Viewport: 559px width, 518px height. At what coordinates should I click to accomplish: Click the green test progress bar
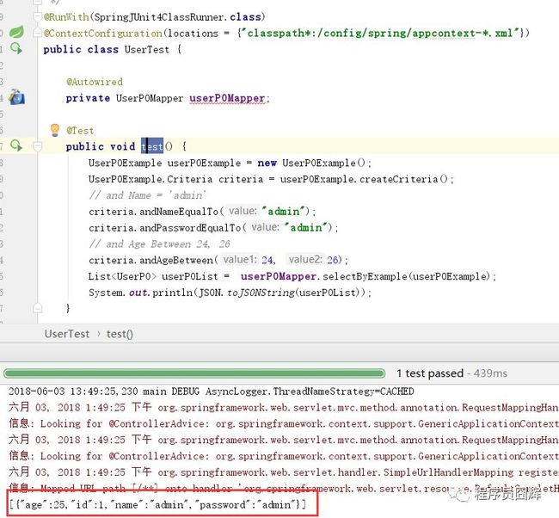(194, 373)
